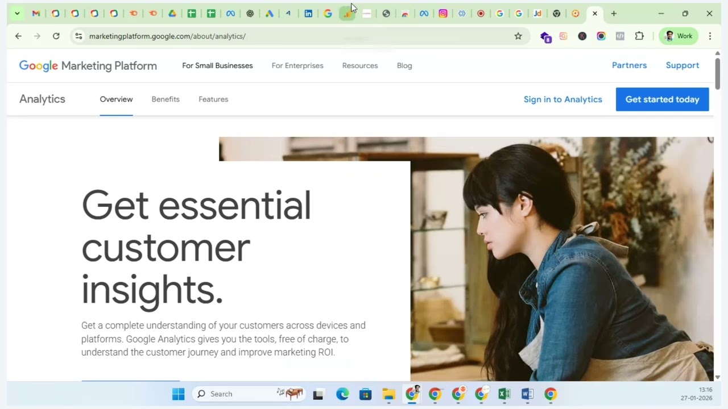Open the Blog link
The height and width of the screenshot is (409, 728).
point(404,65)
